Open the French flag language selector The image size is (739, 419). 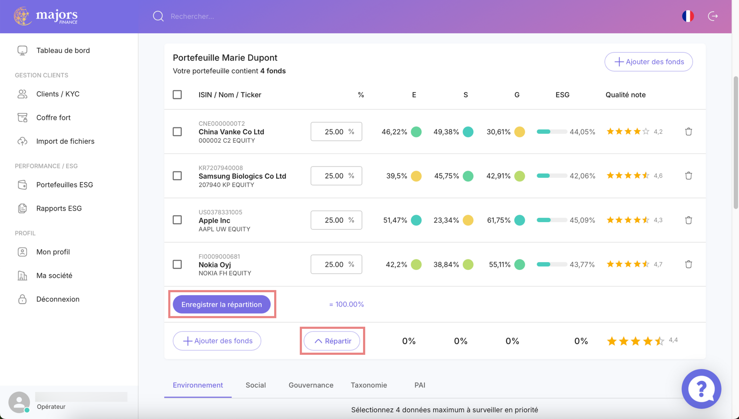point(688,16)
